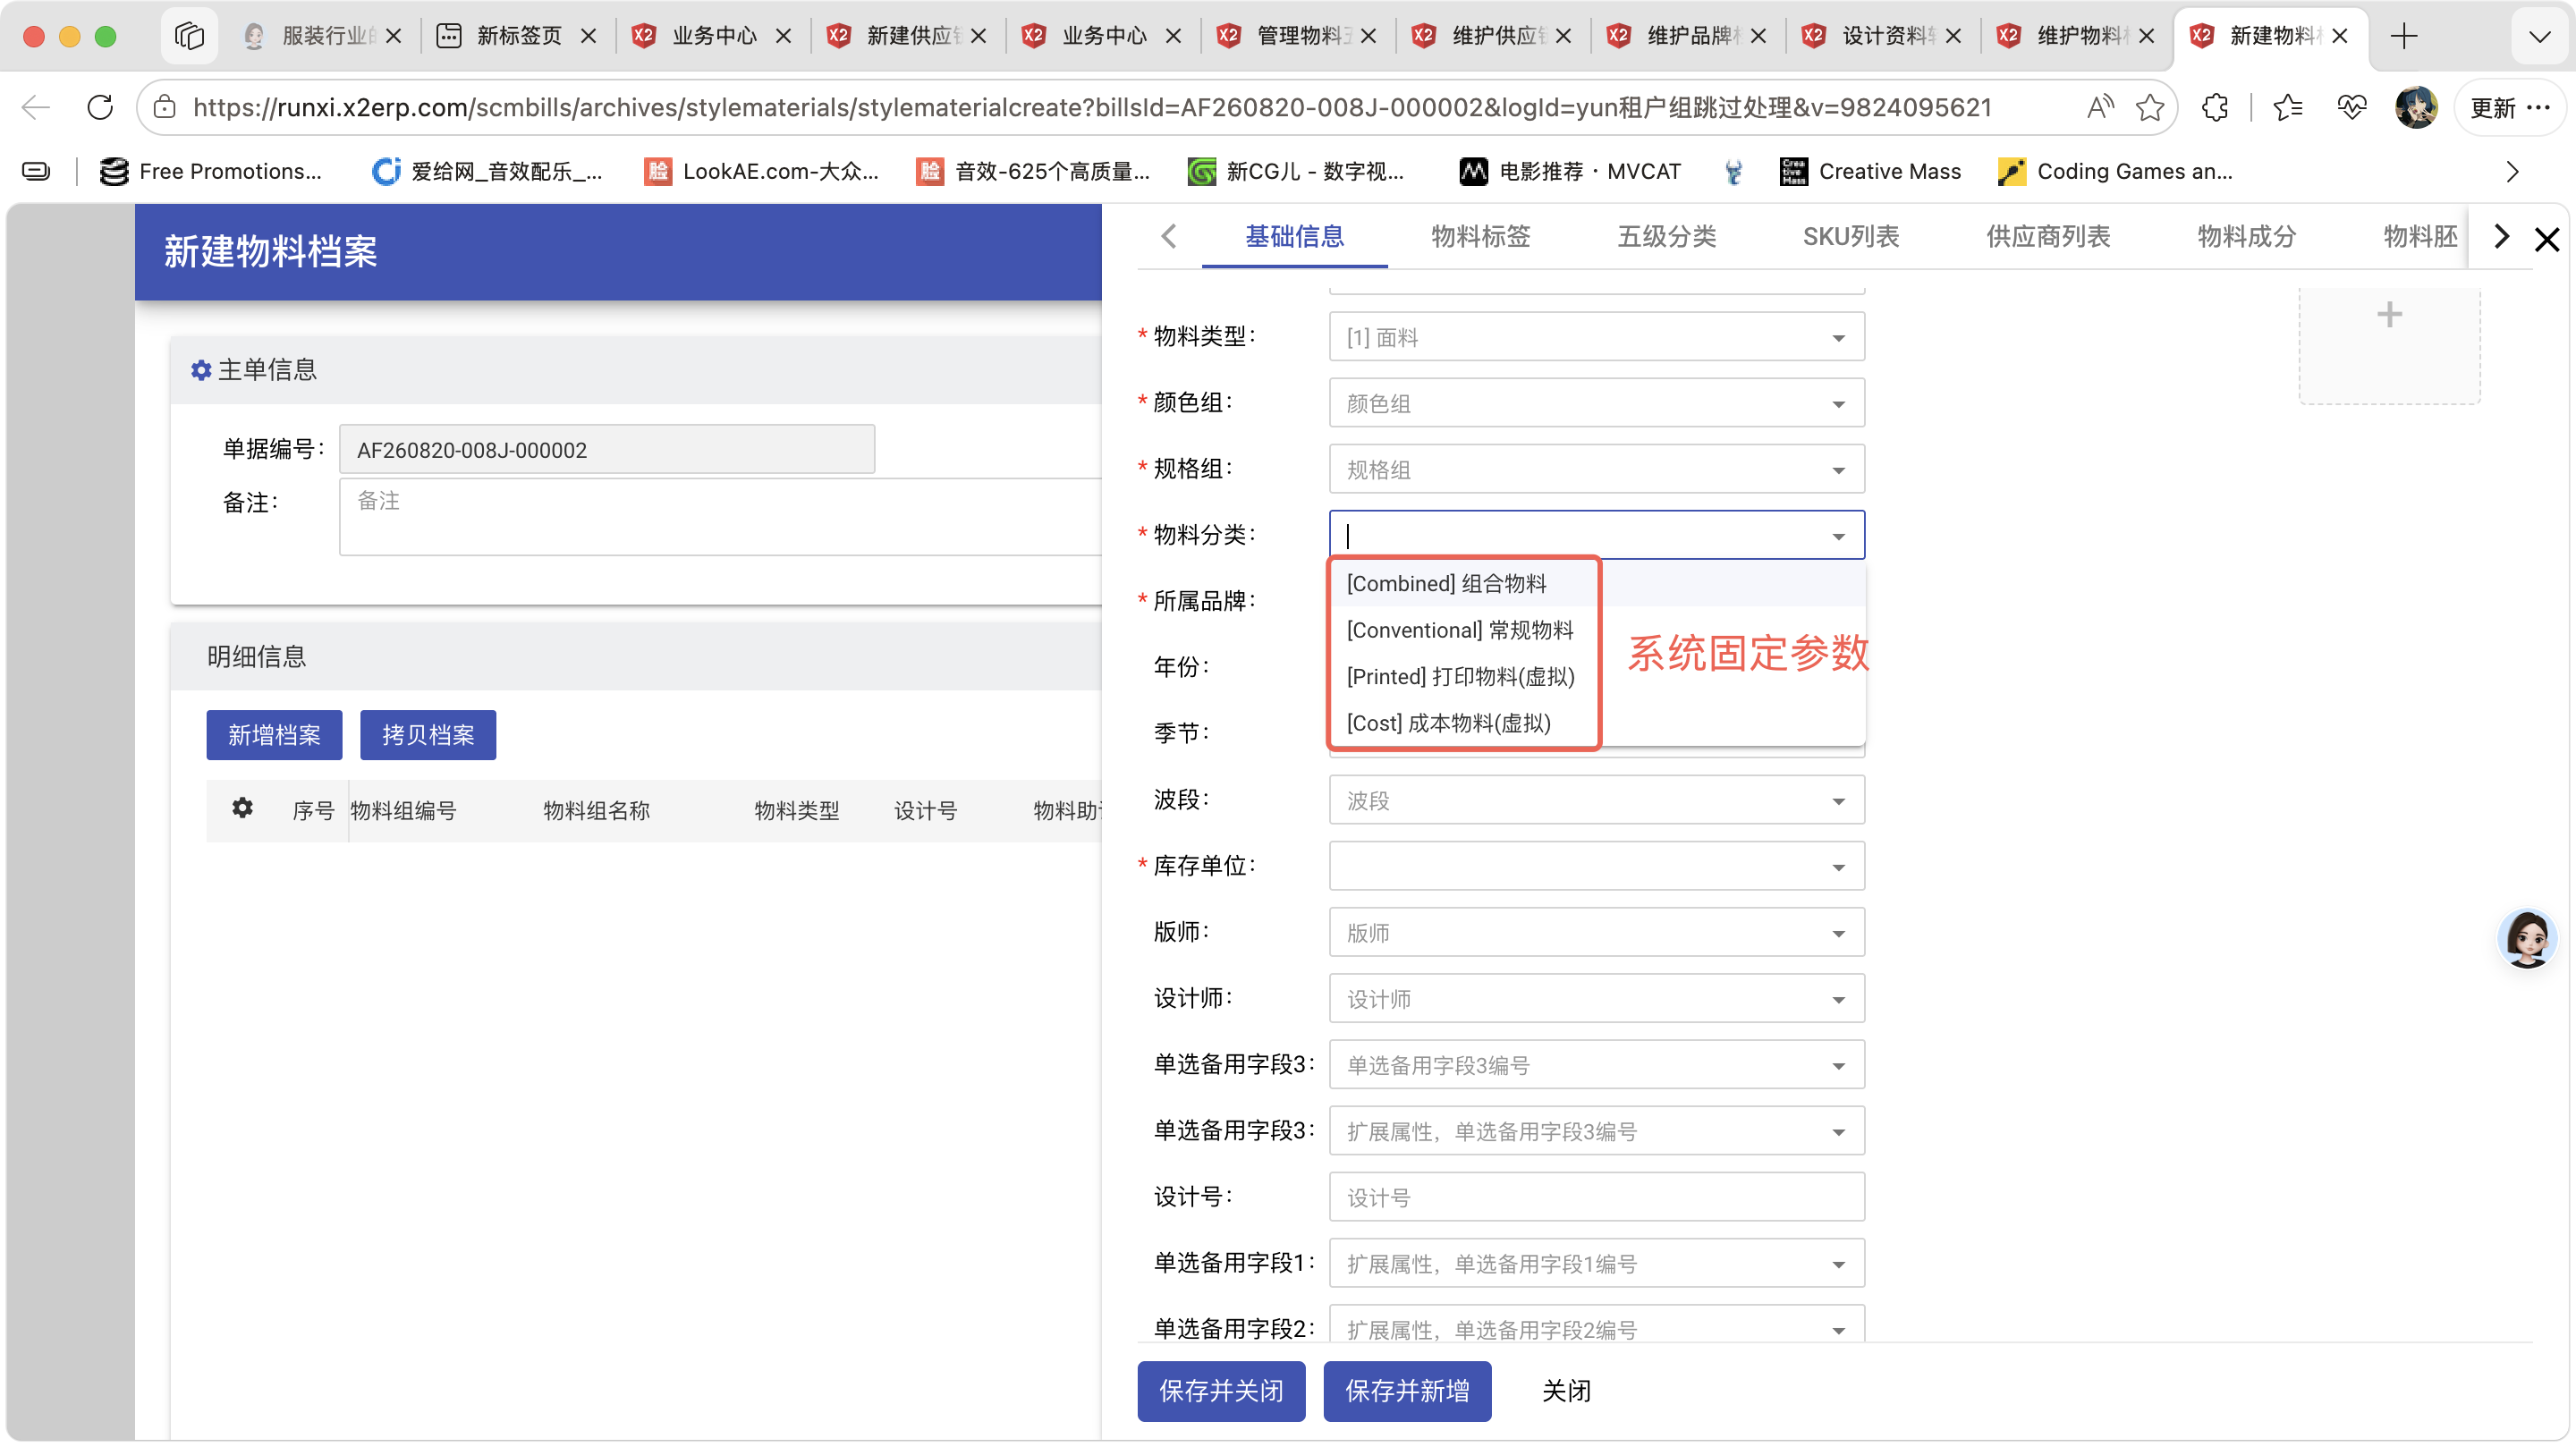Switch to the 五级分类 tab

pos(1666,237)
